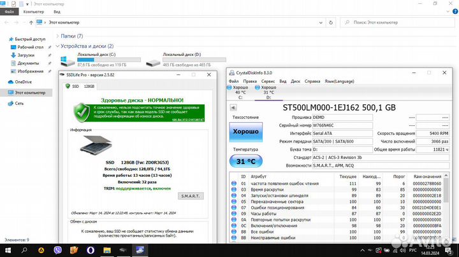Screen dimensions: 459x257
Task: Go to previous disk with the left arrow button
Action: (233, 108)
